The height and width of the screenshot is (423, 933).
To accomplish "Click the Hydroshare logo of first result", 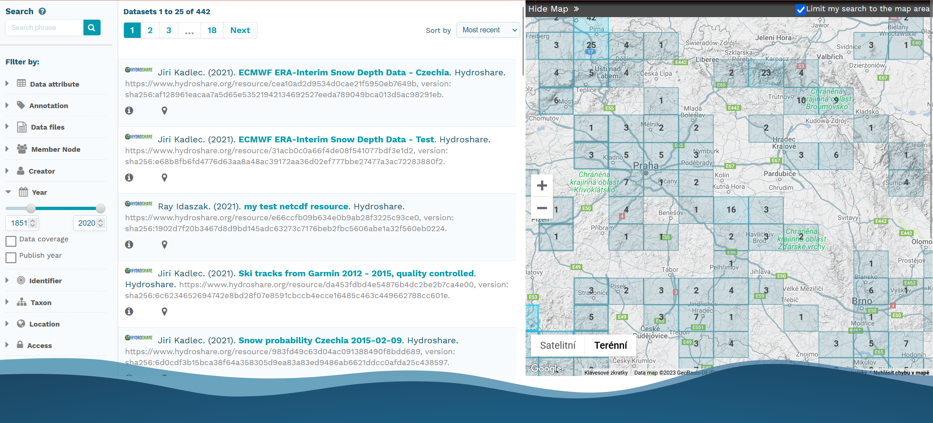I will coord(139,70).
